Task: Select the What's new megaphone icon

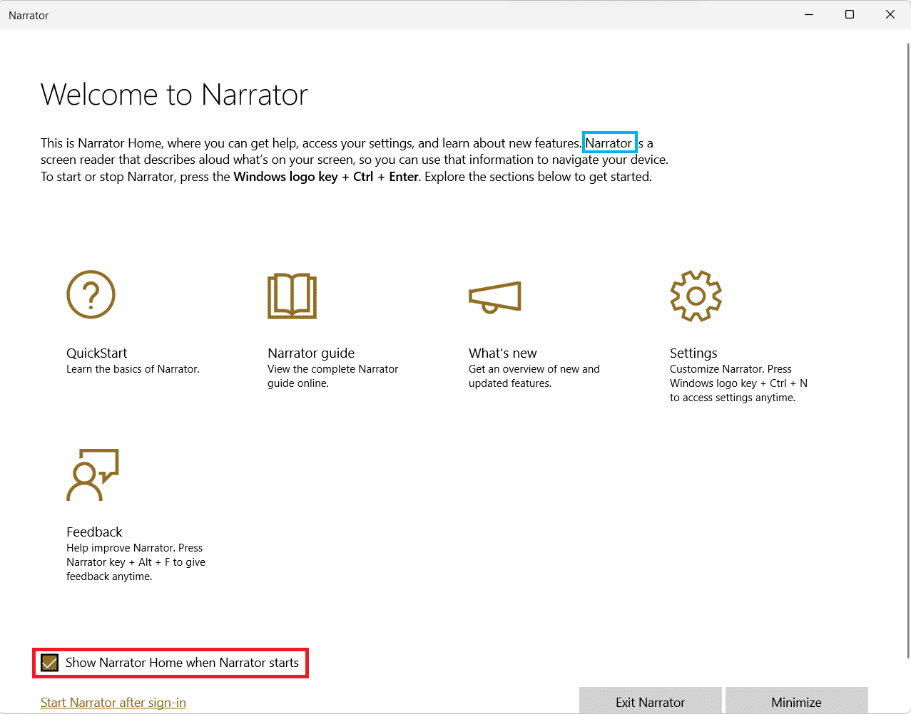Action: [494, 296]
